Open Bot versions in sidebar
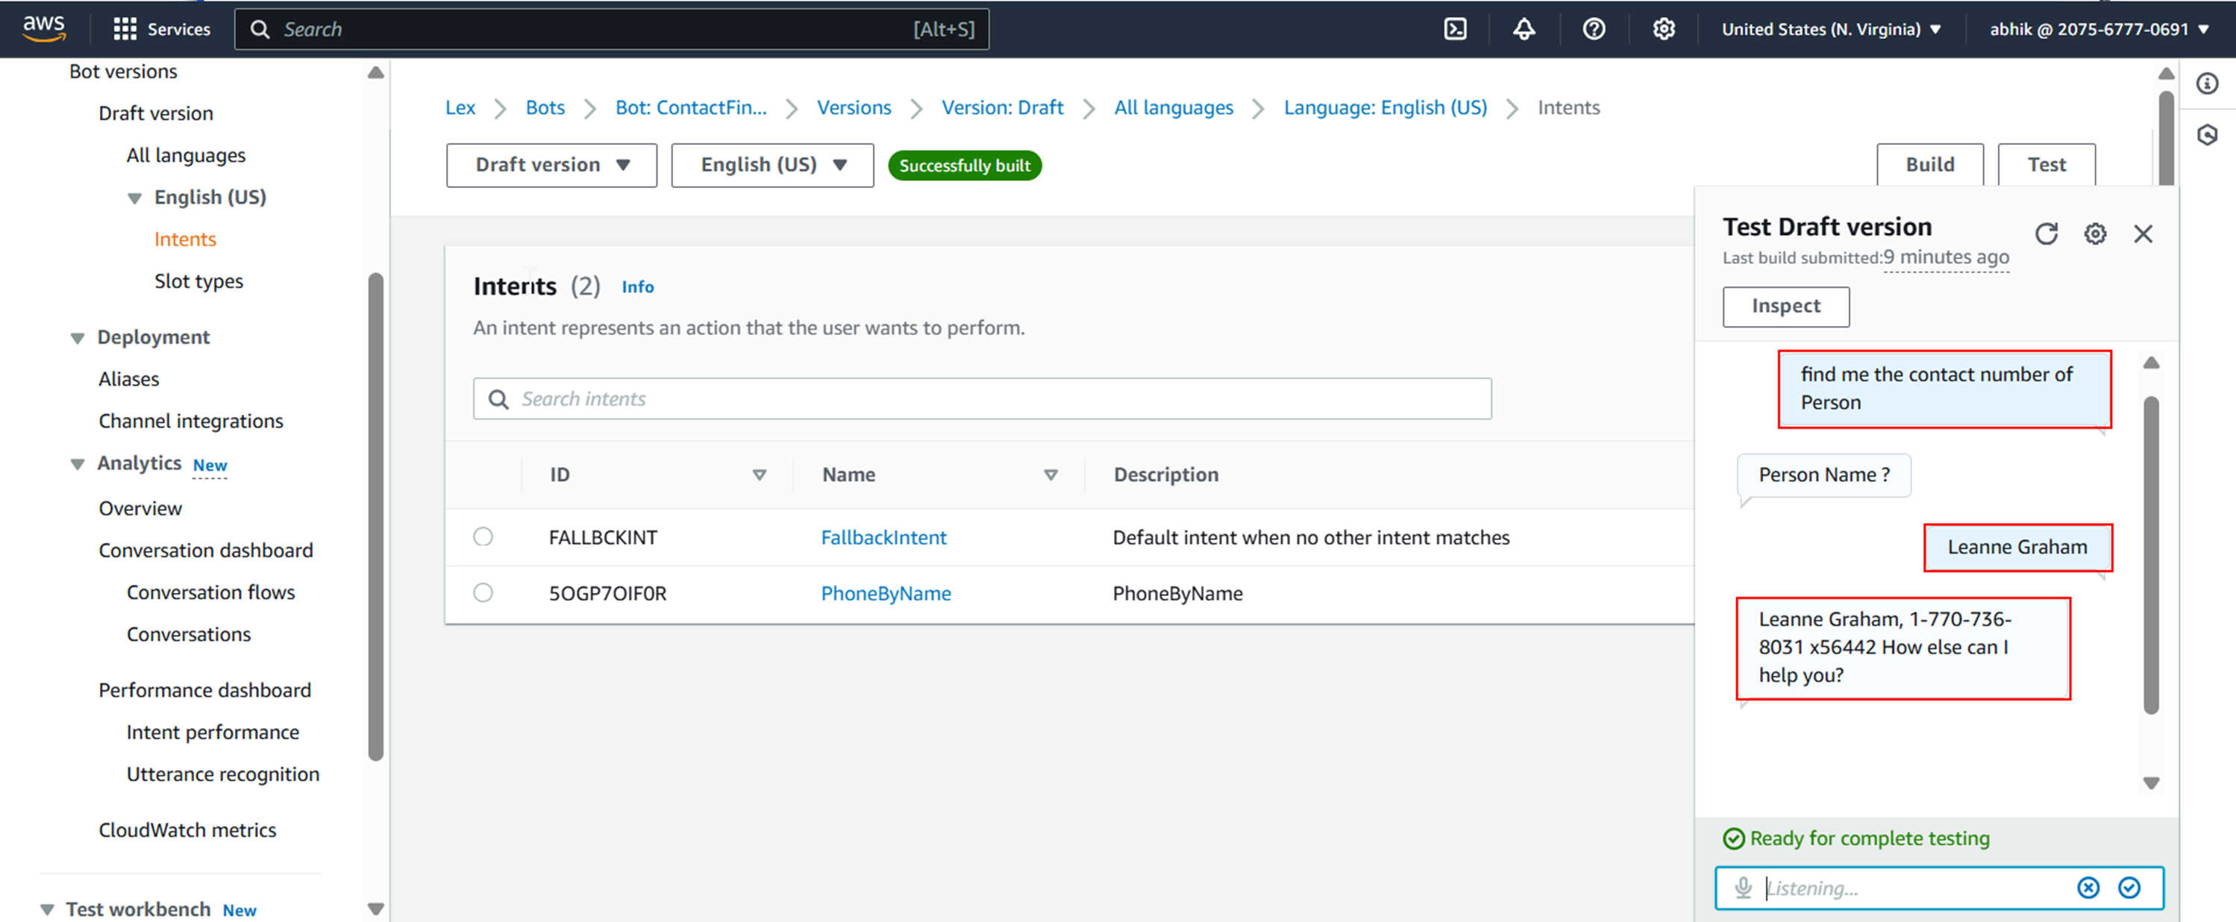Screen dimensions: 2236x922 [122, 71]
